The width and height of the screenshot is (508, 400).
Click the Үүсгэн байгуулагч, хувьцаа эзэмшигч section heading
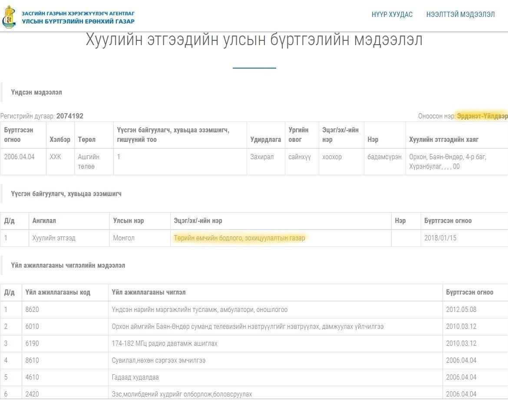(66, 194)
